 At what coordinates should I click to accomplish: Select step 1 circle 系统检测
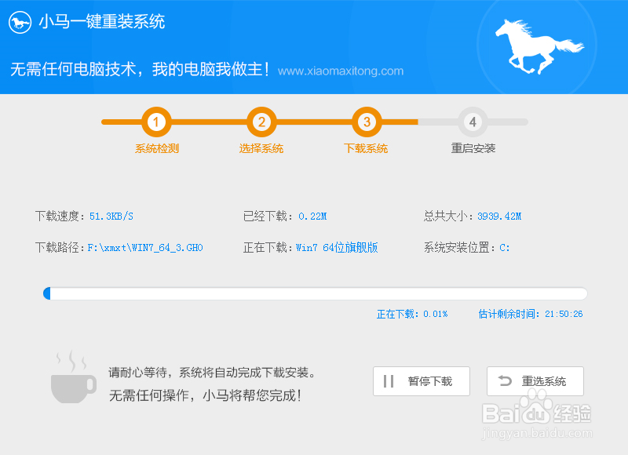[x=156, y=122]
